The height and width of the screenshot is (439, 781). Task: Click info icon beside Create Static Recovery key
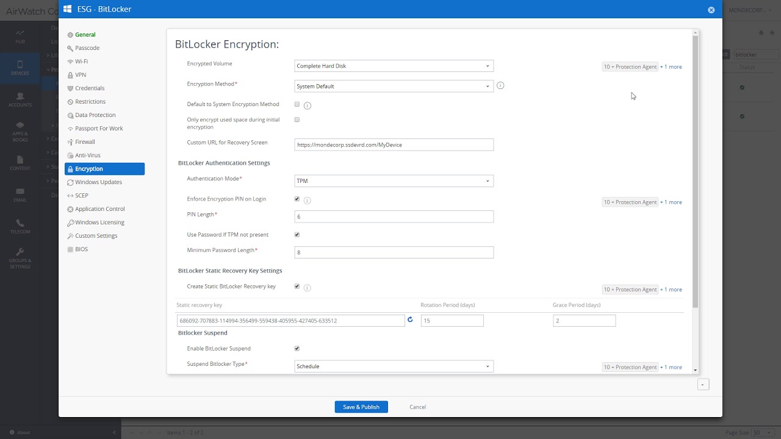308,288
